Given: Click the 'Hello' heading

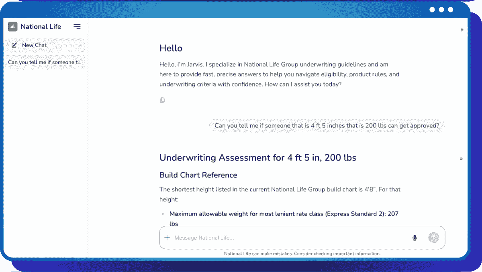Looking at the screenshot, I should pos(171,48).
